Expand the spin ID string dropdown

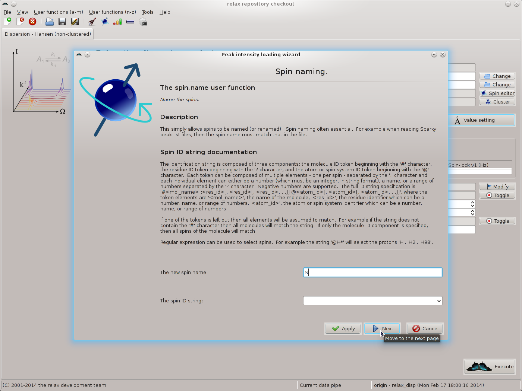pyautogui.click(x=439, y=301)
